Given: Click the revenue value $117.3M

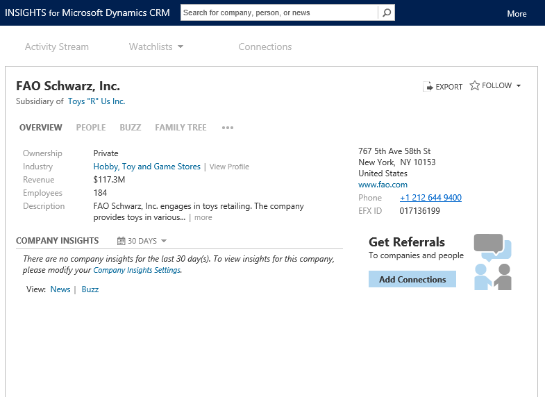Looking at the screenshot, I should click(109, 180).
